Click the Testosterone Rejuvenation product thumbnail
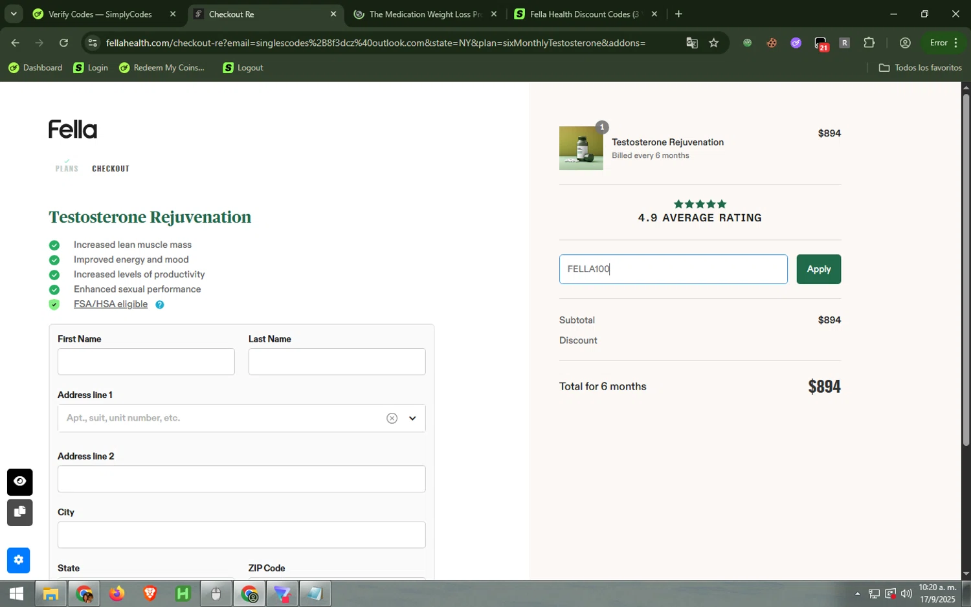Screen dimensions: 971x607 click(581, 148)
